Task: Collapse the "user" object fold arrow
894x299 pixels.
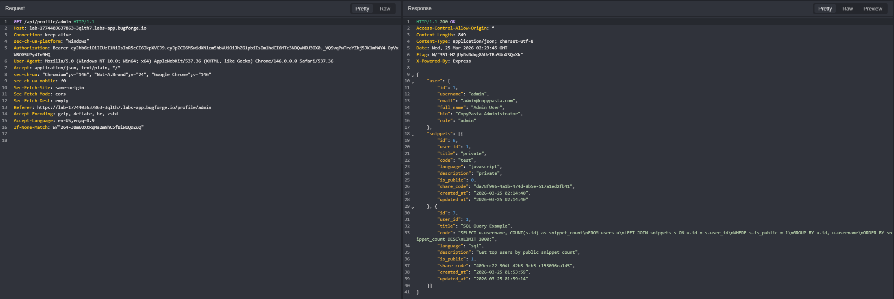Action: click(x=412, y=82)
